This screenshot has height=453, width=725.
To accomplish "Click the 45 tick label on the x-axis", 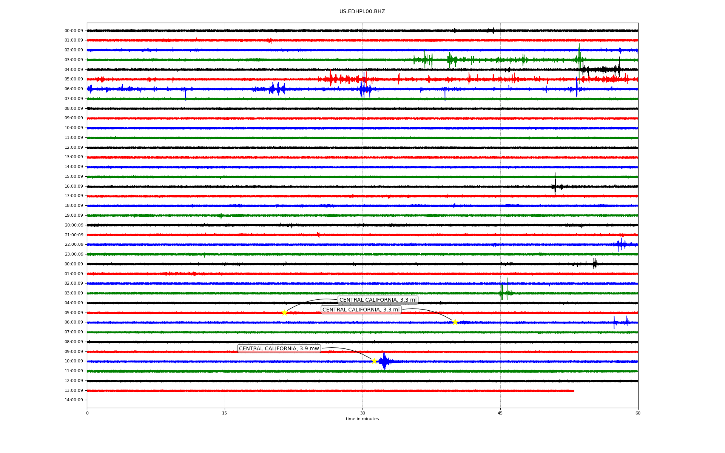I will click(x=500, y=413).
